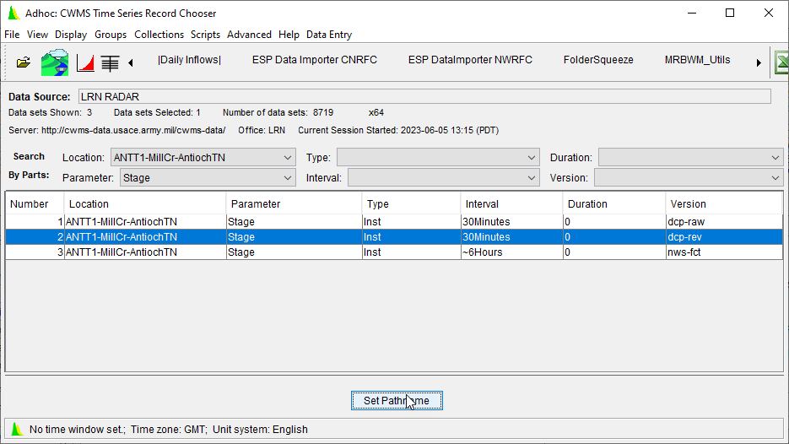Click the Set Pathname button
789x444 pixels.
click(397, 401)
